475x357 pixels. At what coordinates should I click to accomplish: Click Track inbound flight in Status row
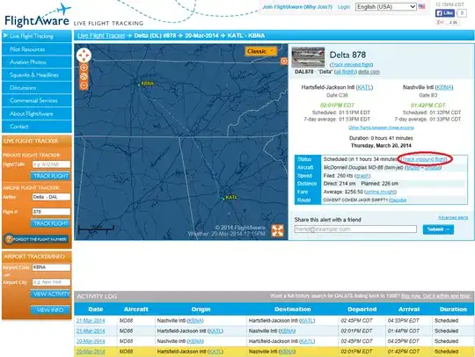pos(424,159)
